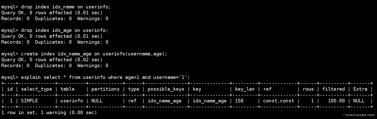
Task: Click the 'explain select' query line
Action: click(x=96, y=77)
